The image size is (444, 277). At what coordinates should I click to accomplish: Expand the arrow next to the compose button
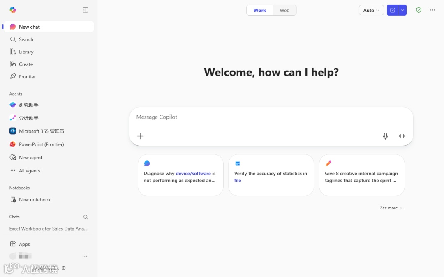coord(402,10)
